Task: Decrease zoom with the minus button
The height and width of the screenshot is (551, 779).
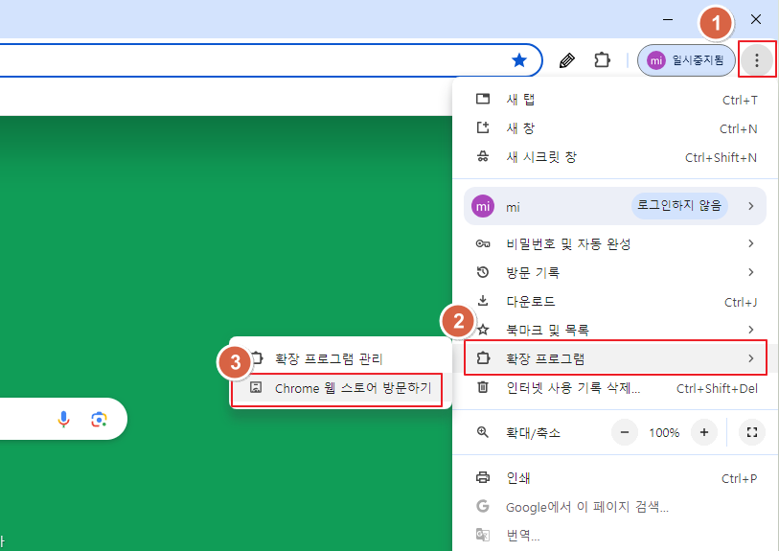Action: [x=625, y=433]
